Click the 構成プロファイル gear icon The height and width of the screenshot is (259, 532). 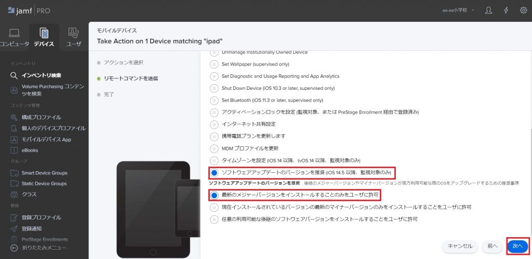click(14, 117)
